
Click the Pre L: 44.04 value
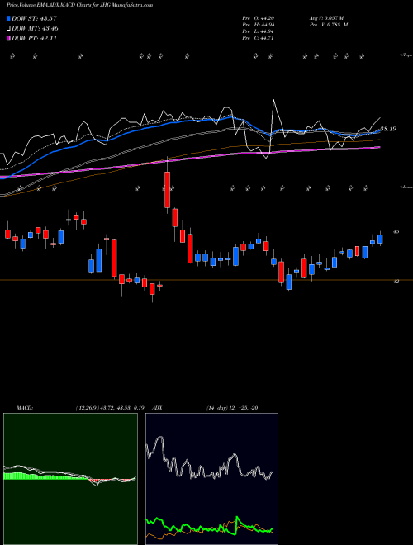tap(259, 31)
